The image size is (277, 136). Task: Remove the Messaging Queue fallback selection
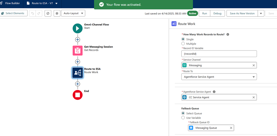[x=231, y=128]
